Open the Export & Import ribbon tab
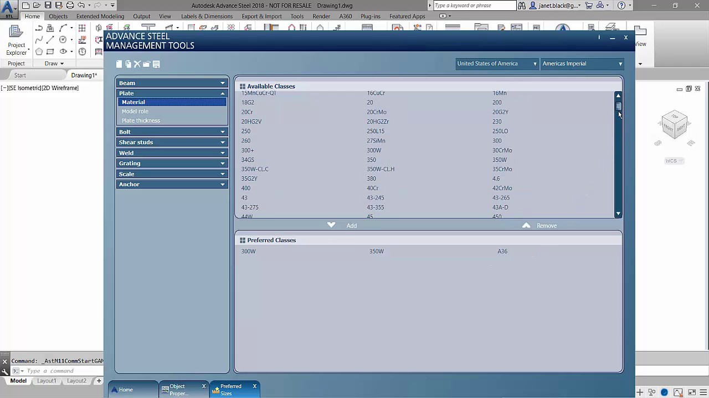Viewport: 709px width, 398px height. point(261,16)
